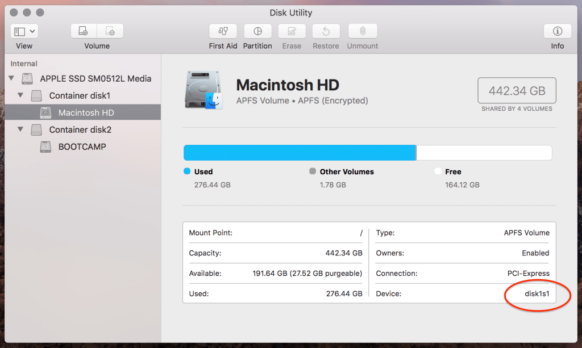Screen dimensions: 582x348
Task: Click the 442.34 GB capacity box
Action: (517, 90)
